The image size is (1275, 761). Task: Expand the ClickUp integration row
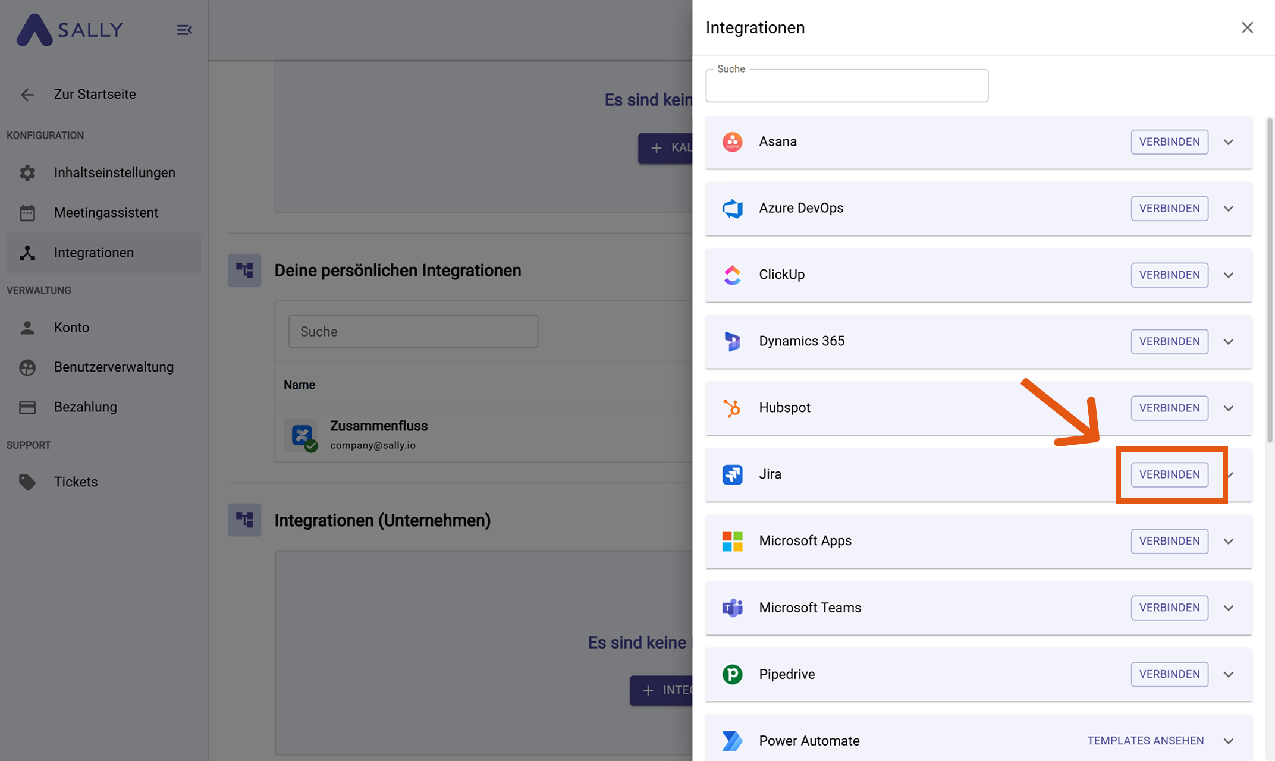1229,275
